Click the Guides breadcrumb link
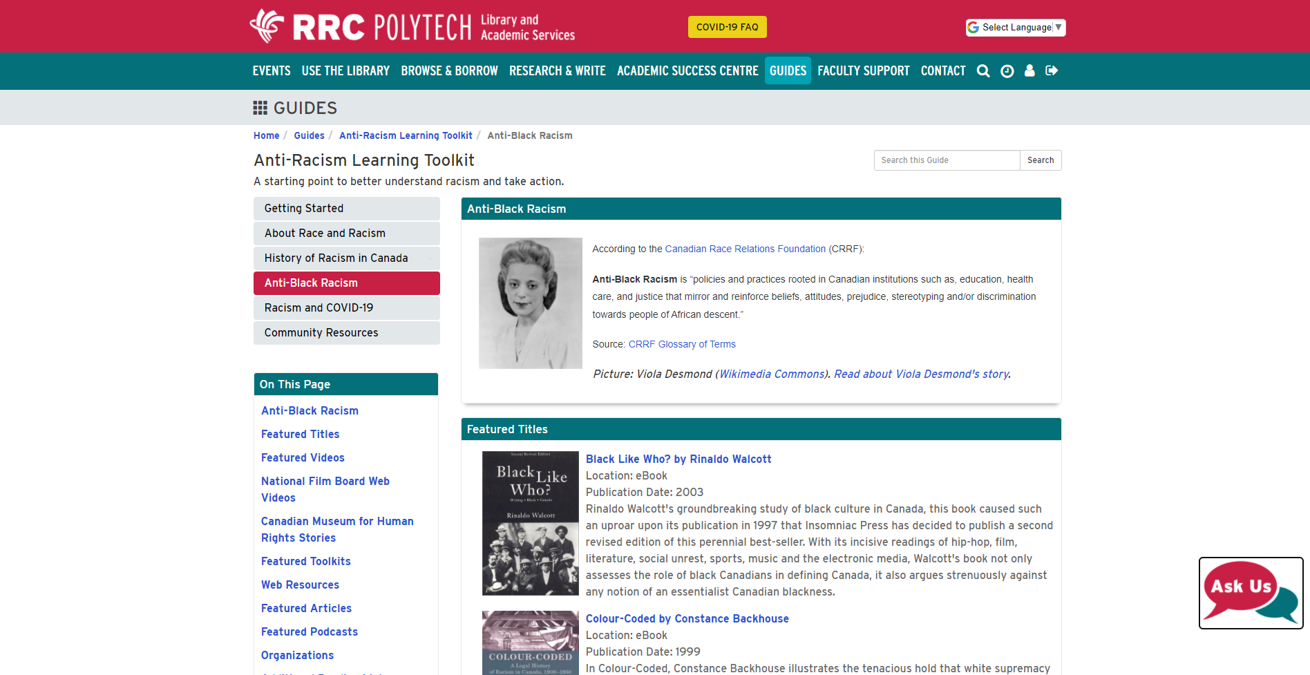The width and height of the screenshot is (1310, 675). point(309,135)
